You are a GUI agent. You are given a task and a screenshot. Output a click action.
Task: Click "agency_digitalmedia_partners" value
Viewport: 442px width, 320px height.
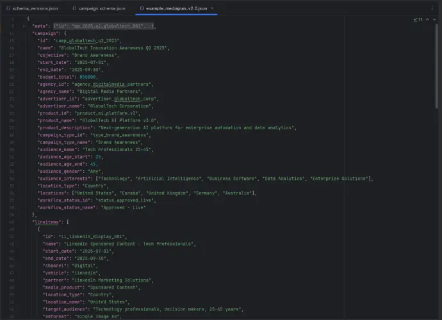(x=111, y=84)
